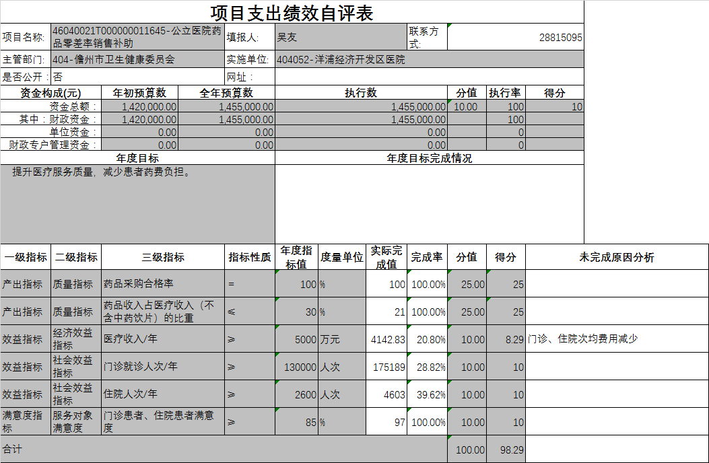
Task: Select the target value cell 5000
Action: 297,339
